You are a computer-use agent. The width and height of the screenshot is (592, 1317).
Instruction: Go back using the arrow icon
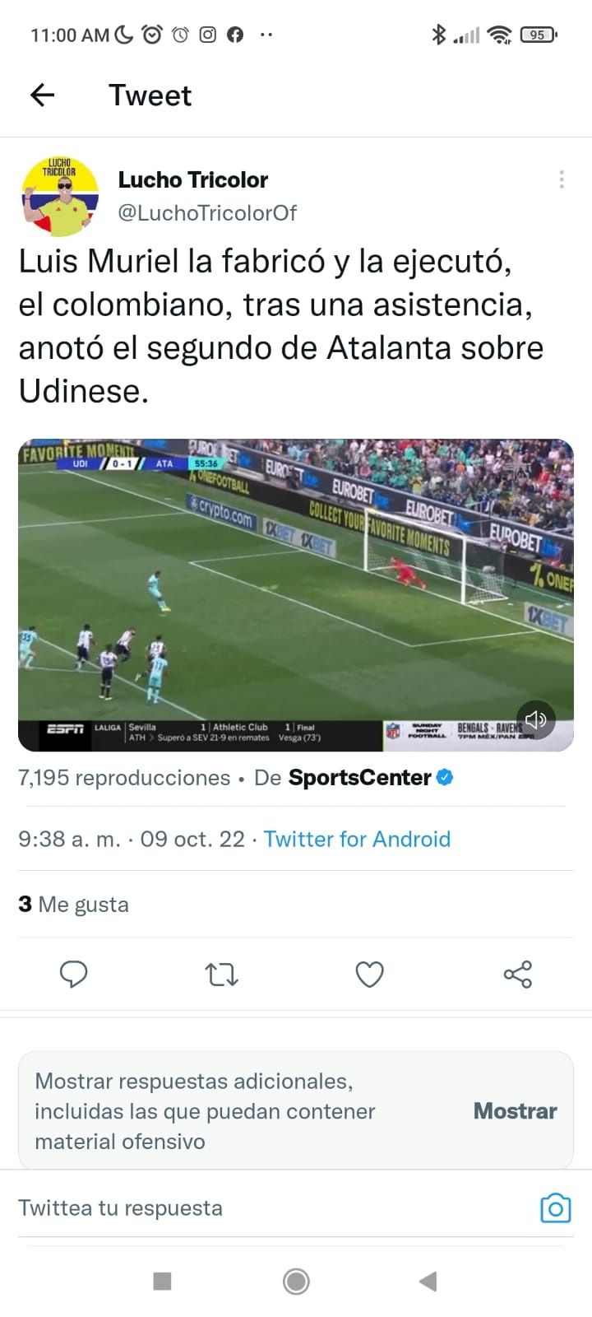[x=42, y=95]
